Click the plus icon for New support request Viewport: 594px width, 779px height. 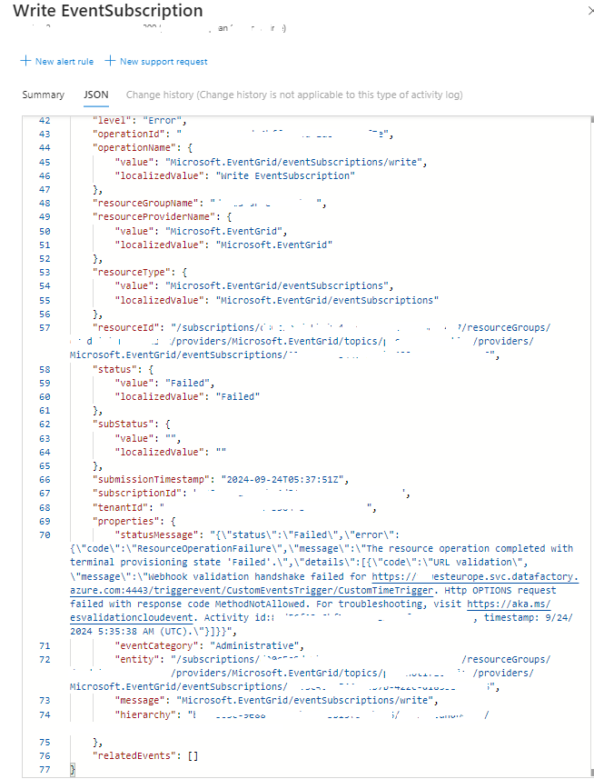(110, 61)
